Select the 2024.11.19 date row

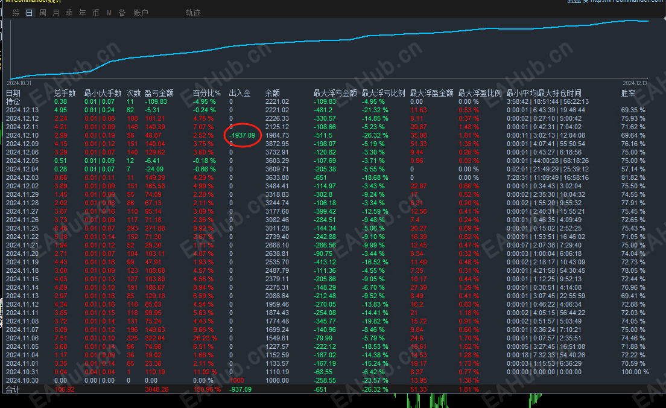(22, 262)
